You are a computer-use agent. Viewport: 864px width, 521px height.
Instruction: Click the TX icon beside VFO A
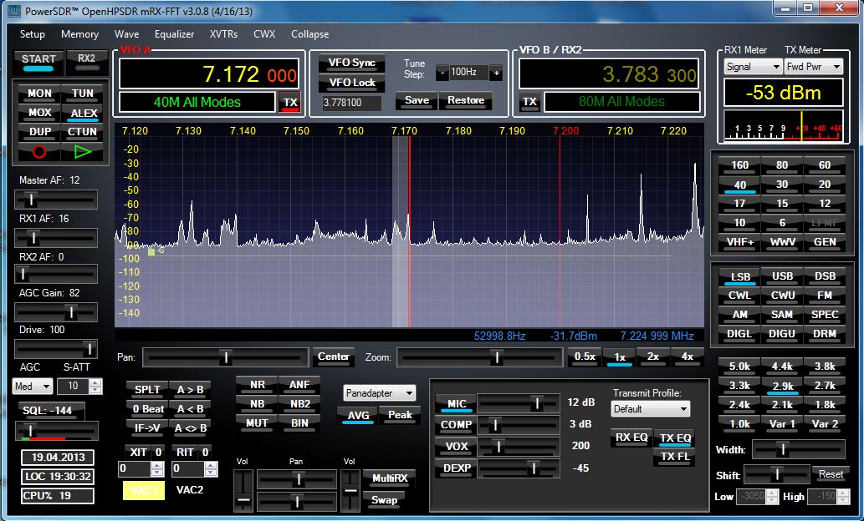click(x=289, y=102)
